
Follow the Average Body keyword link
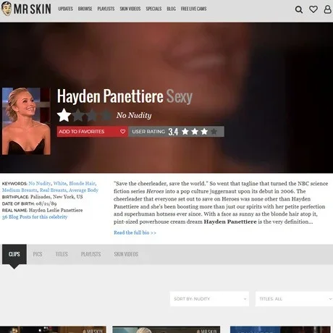click(83, 190)
